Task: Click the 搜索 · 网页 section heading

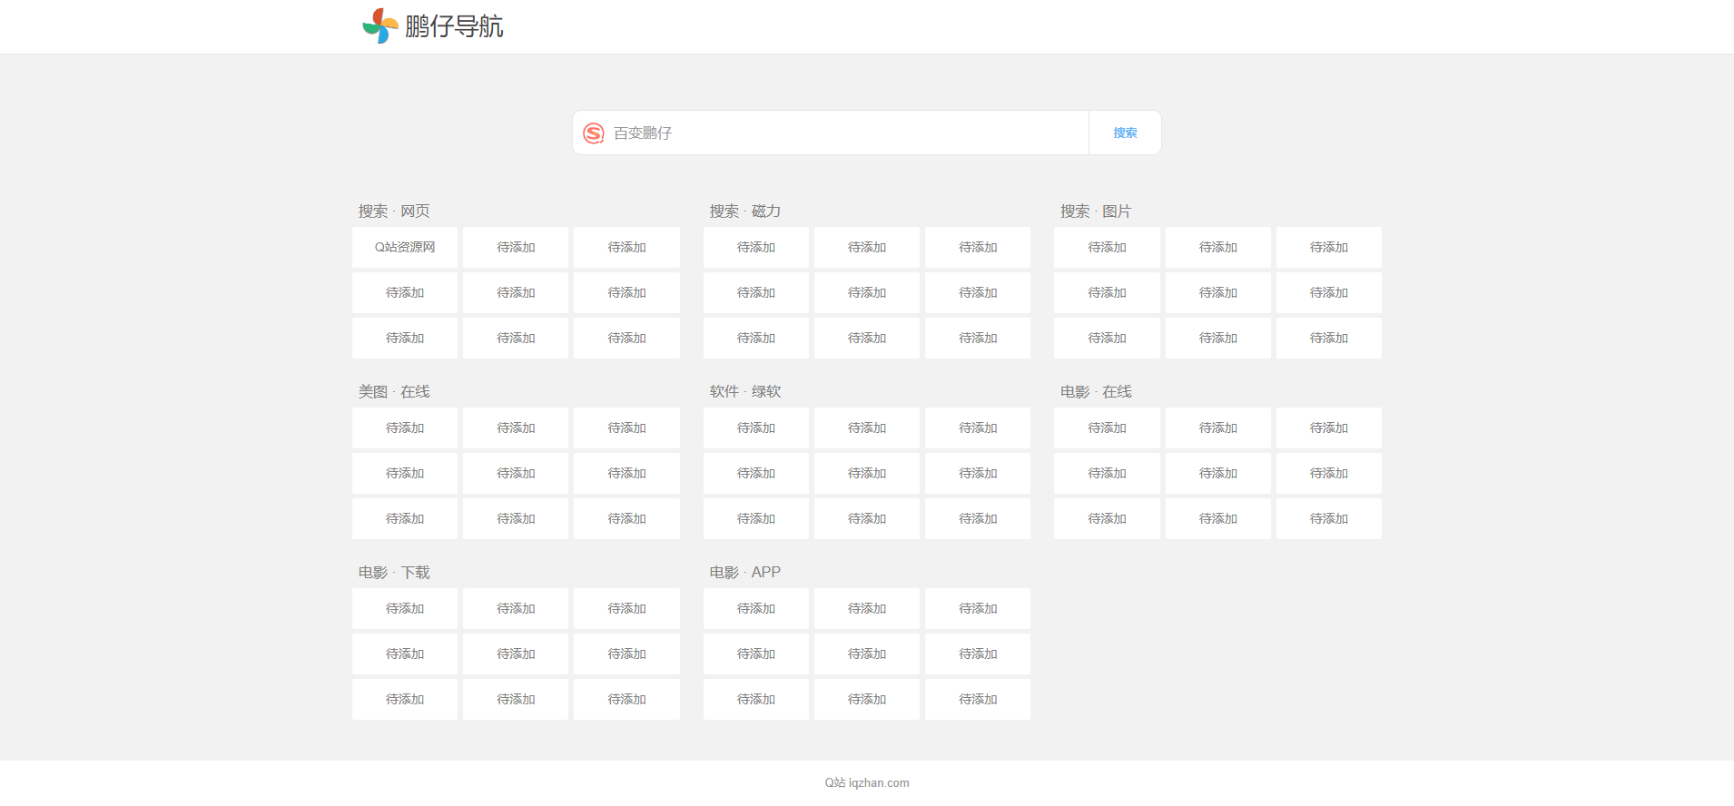Action: coord(394,211)
